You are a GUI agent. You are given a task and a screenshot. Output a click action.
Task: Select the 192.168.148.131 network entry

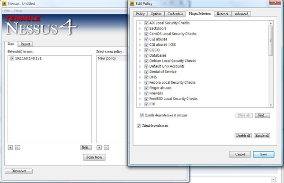pos(28,58)
